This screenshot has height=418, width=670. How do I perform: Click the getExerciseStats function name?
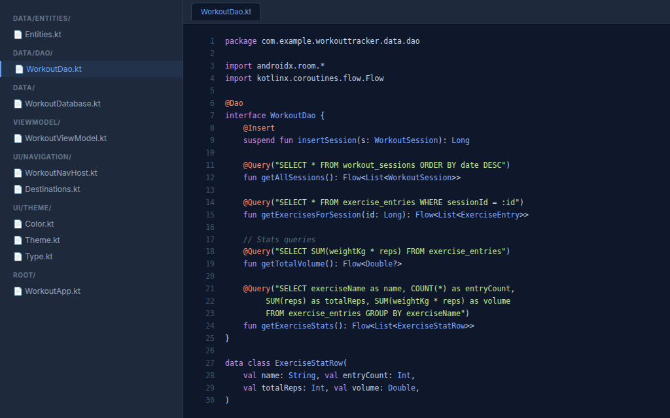pos(298,325)
